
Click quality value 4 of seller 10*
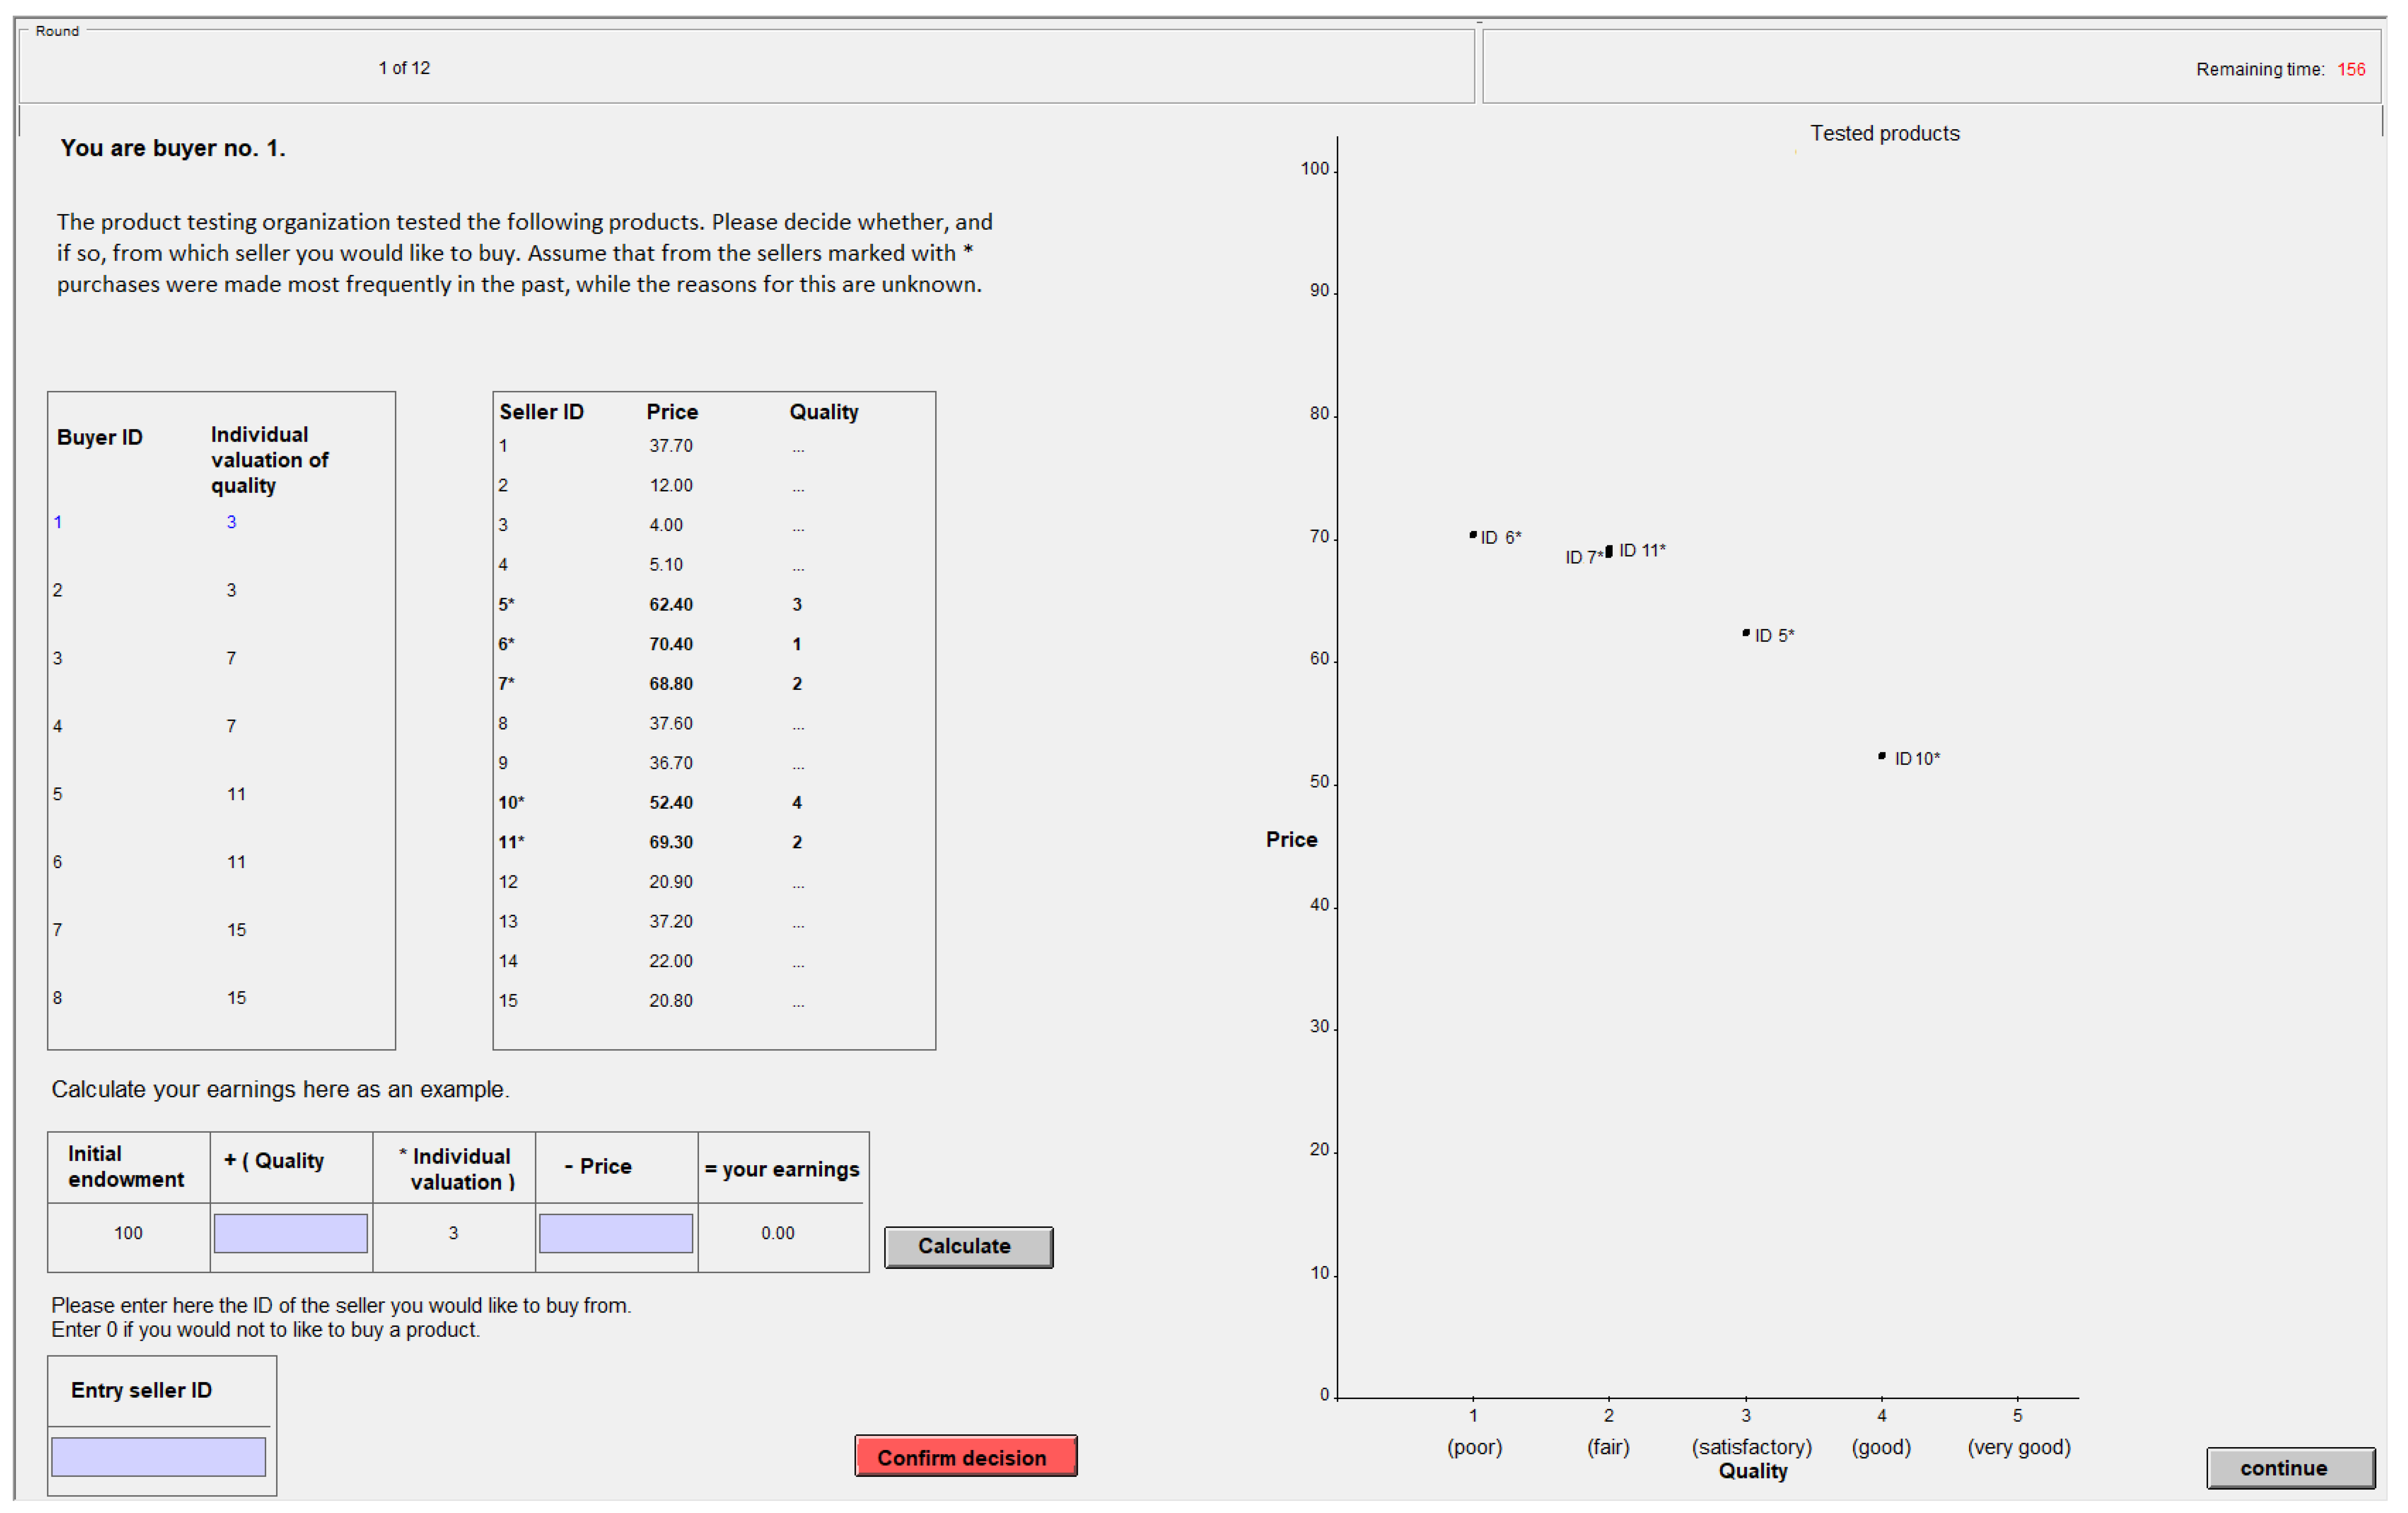(x=797, y=803)
